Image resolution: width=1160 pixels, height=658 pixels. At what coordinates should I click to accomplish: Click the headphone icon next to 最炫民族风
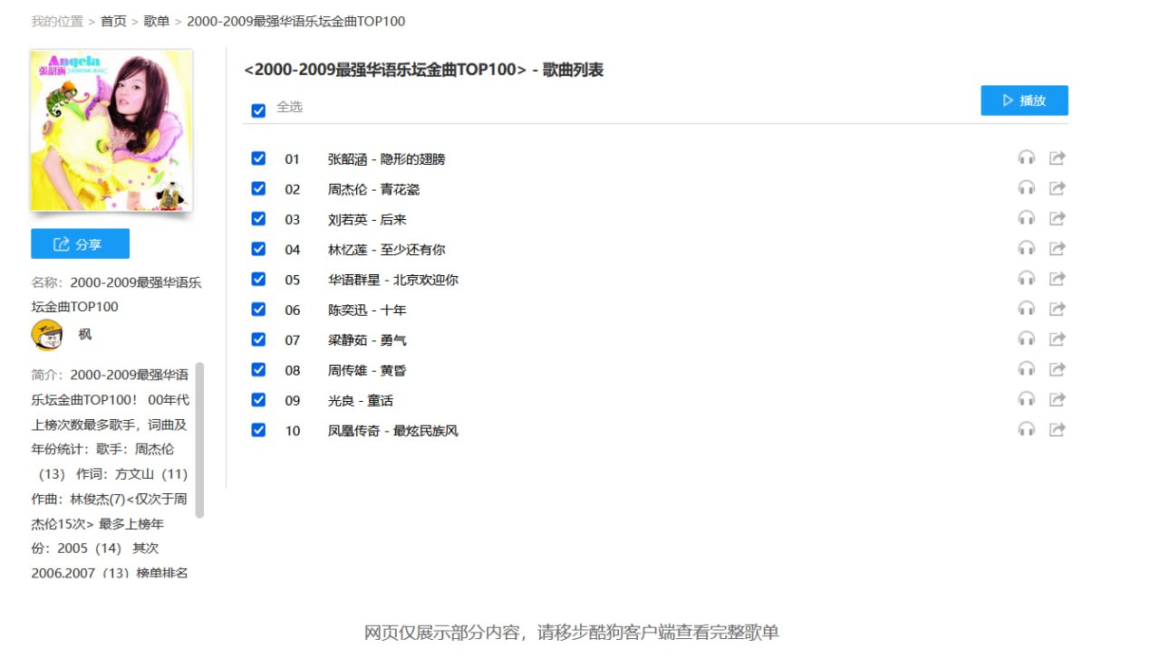(x=1027, y=429)
